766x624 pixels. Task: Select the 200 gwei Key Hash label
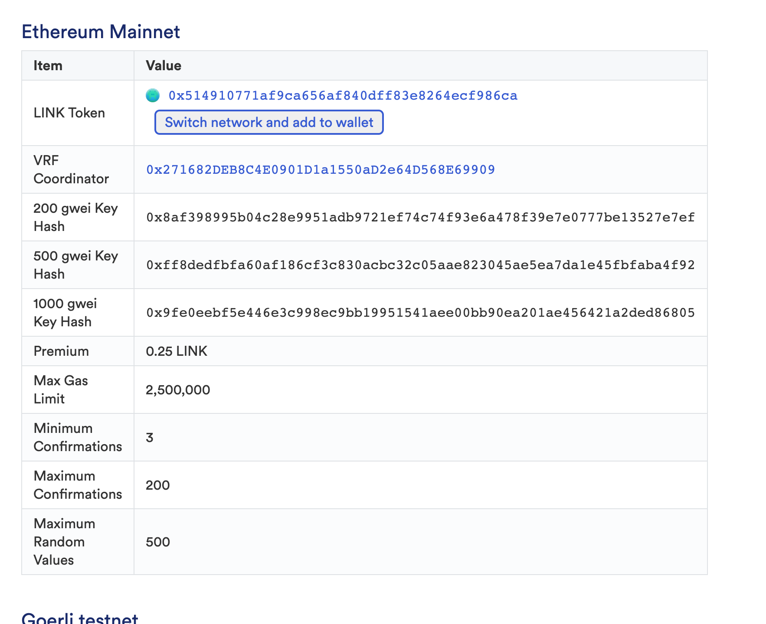[76, 217]
